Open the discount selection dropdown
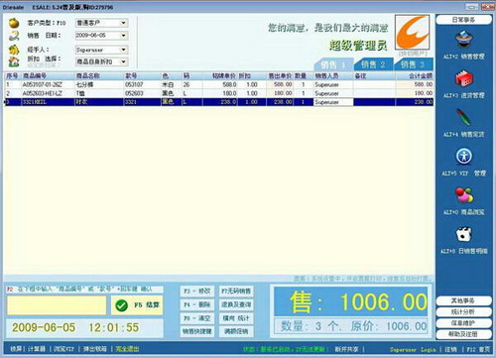Image resolution: width=496 pixels, height=358 pixels. pos(123,61)
